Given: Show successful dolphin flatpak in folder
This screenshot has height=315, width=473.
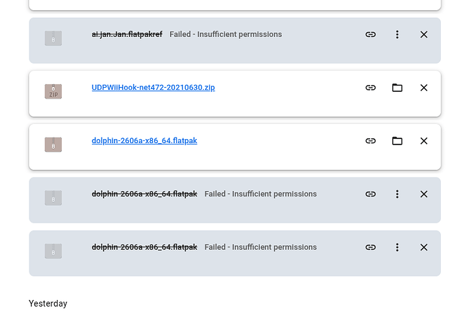Looking at the screenshot, I should (x=397, y=141).
